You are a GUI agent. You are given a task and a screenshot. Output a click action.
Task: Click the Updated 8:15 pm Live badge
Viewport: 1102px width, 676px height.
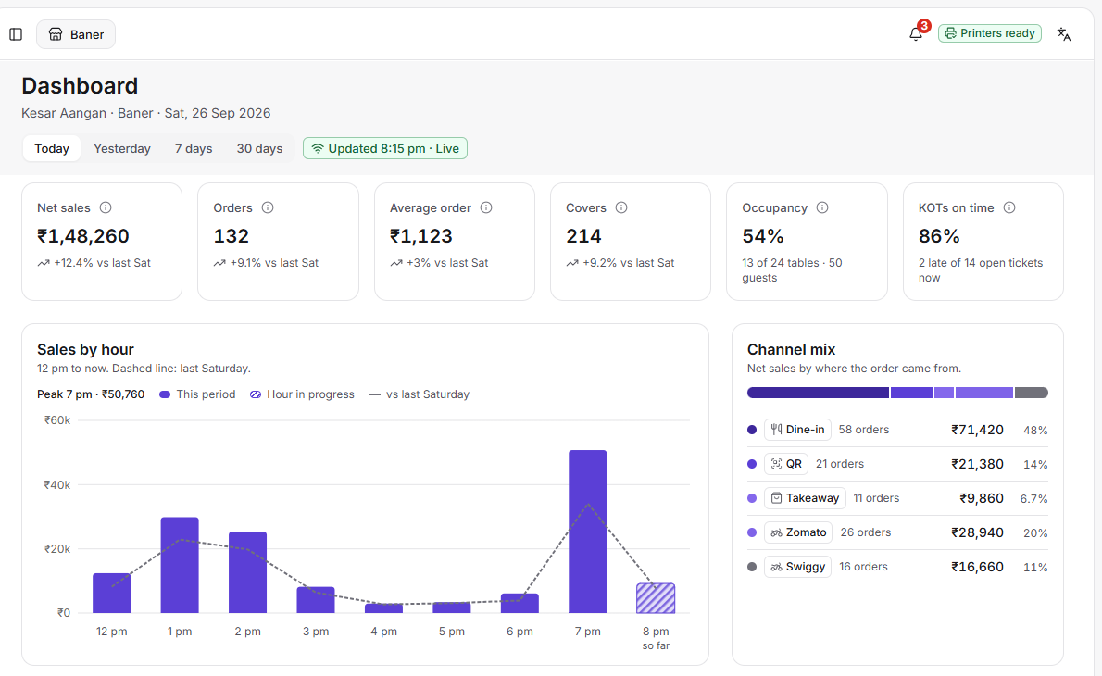point(385,148)
